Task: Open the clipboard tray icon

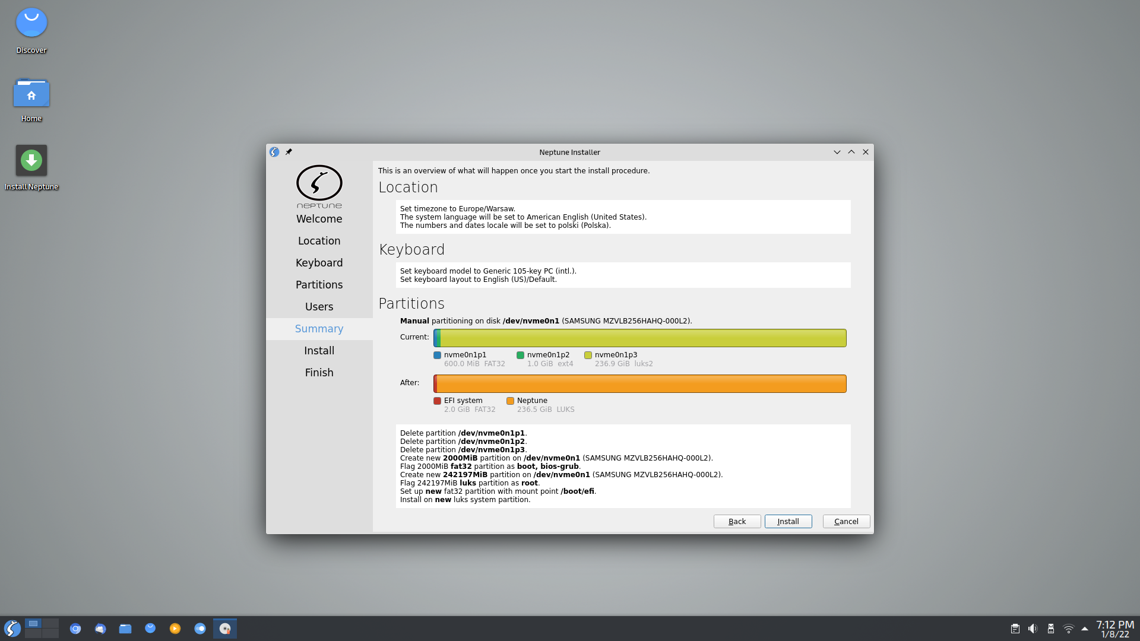Action: 1015,629
